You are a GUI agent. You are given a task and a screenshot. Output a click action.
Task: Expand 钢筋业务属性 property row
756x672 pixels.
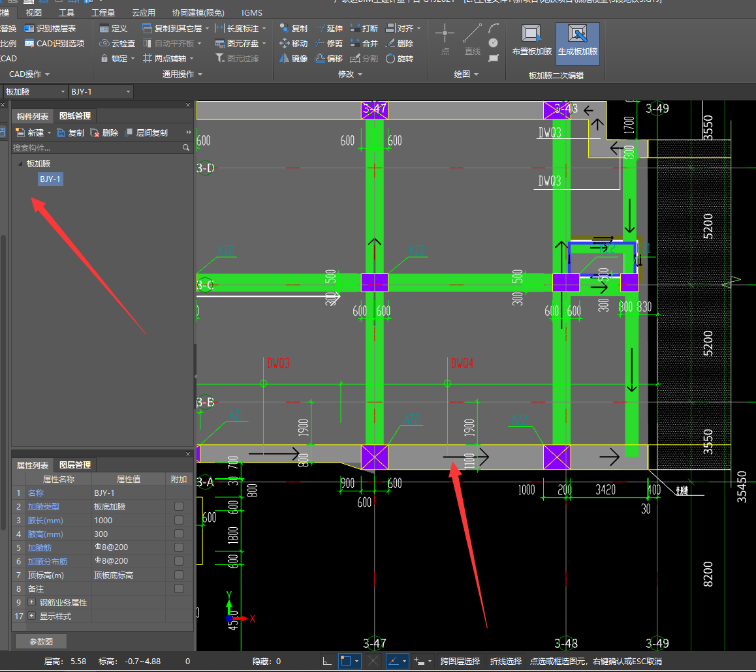click(32, 602)
